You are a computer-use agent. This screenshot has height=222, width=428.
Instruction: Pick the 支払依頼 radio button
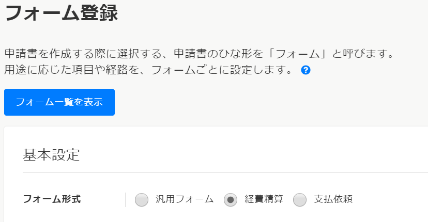click(300, 199)
